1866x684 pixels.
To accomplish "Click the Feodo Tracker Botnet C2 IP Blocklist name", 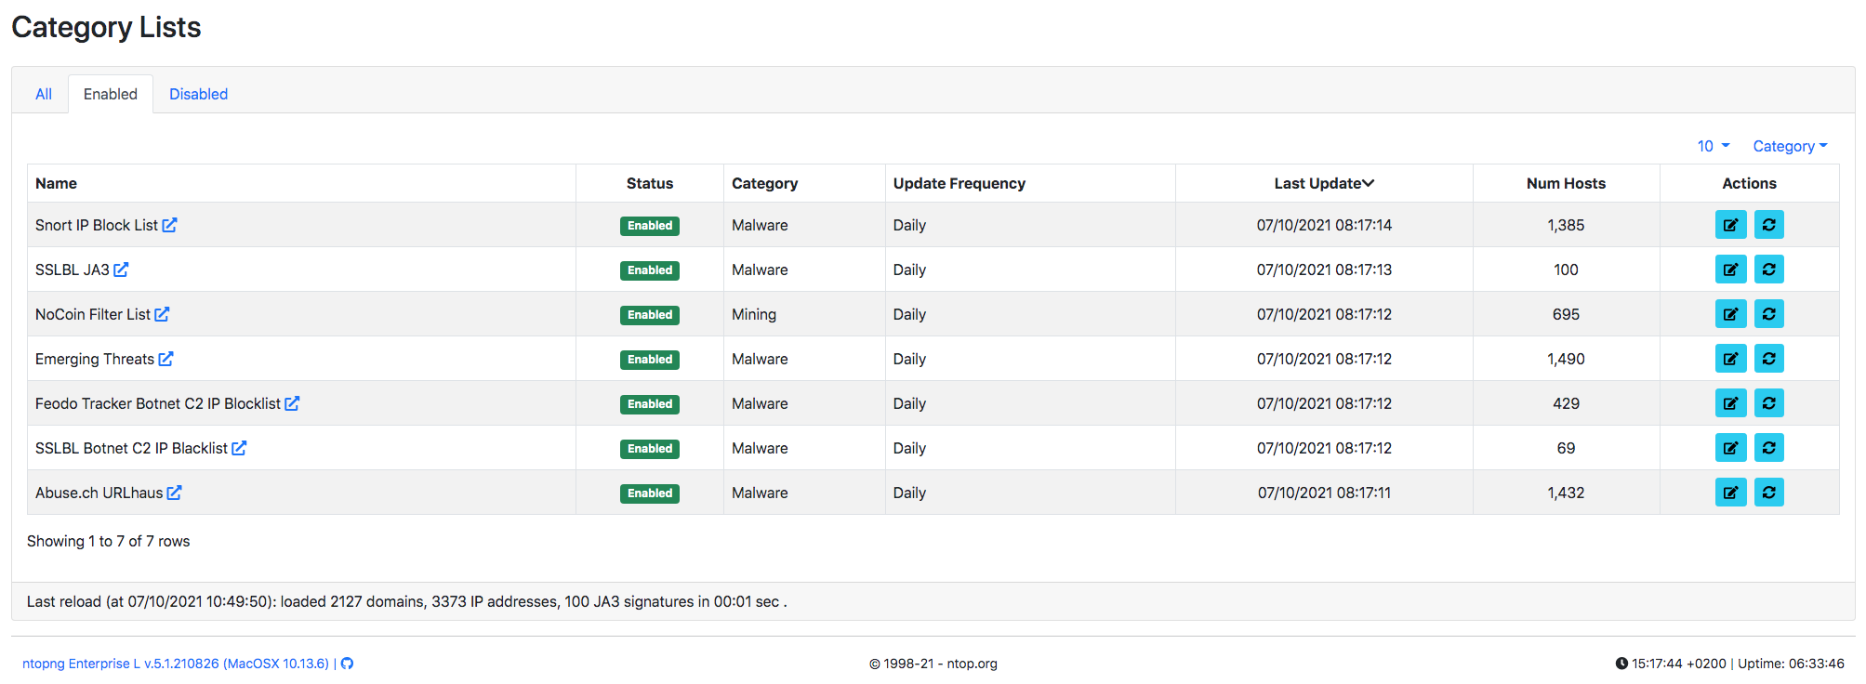I will click(158, 403).
